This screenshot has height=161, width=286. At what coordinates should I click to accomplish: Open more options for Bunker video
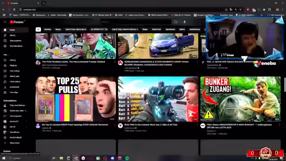pyautogui.click(x=279, y=125)
